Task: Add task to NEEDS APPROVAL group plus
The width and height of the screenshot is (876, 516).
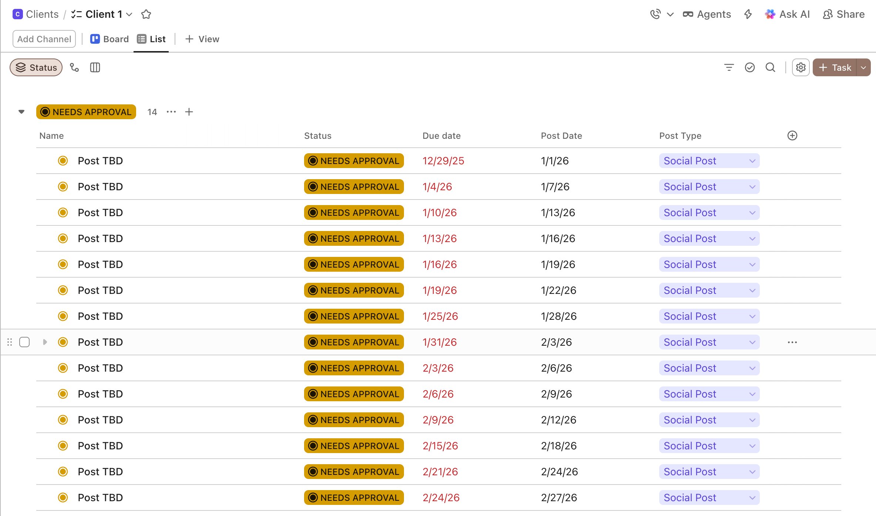Action: (x=189, y=112)
